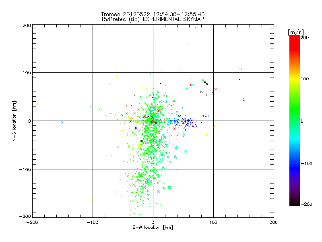Click the 'N-S location [km]' axis label
The image size is (322, 242).
[x=14, y=121]
